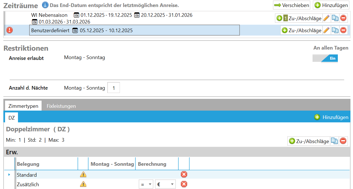
Task: Click calendar icon before 20.12.2025 - 31.01.2026
Action: [137, 15]
